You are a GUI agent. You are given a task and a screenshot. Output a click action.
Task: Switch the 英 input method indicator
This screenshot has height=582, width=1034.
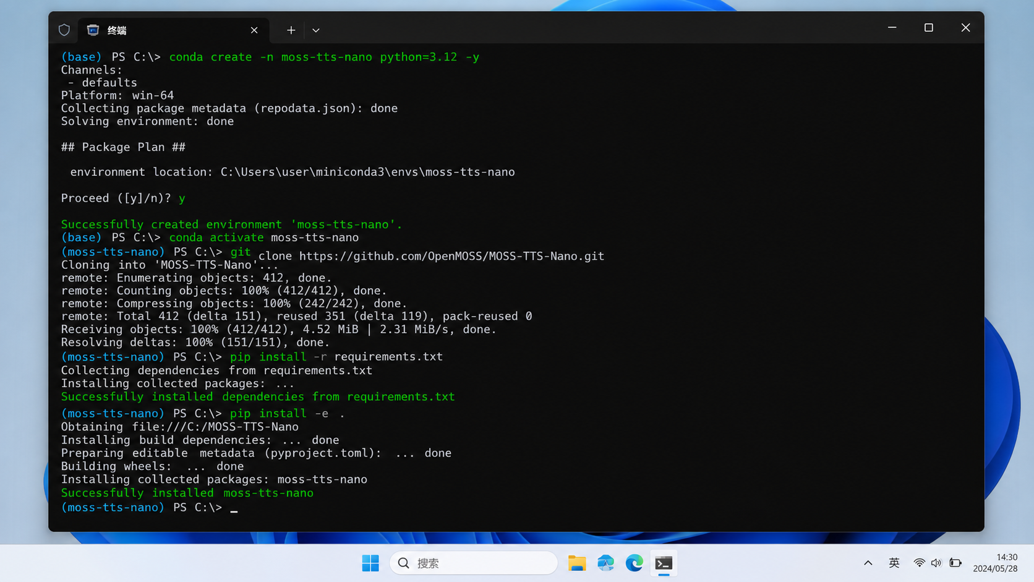pos(894,563)
